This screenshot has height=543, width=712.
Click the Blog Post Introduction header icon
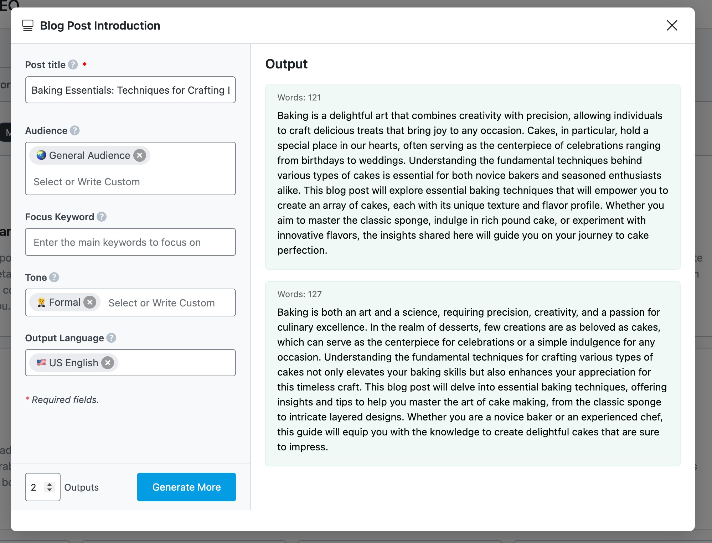(x=28, y=25)
